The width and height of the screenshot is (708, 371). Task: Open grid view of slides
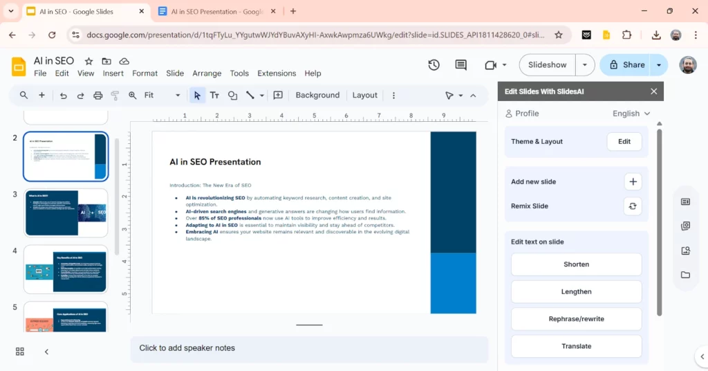coord(20,352)
